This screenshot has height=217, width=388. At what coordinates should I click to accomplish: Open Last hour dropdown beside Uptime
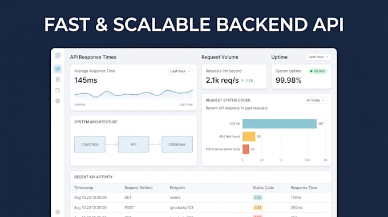318,57
